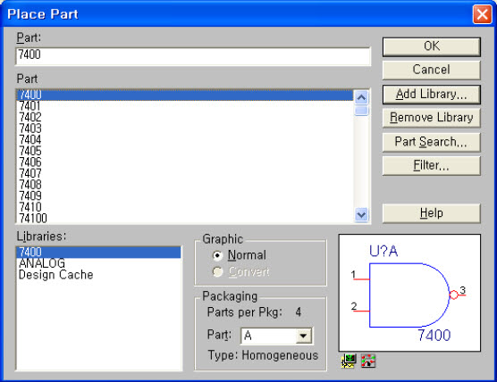Open the Filter options
The width and height of the screenshot is (497, 382).
pyautogui.click(x=432, y=165)
